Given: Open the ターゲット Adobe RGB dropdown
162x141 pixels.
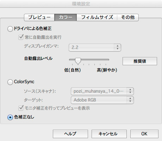Looking at the screenshot, I should 102,100.
